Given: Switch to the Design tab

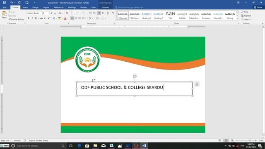Looking at the screenshot, I should pyautogui.click(x=35, y=7).
